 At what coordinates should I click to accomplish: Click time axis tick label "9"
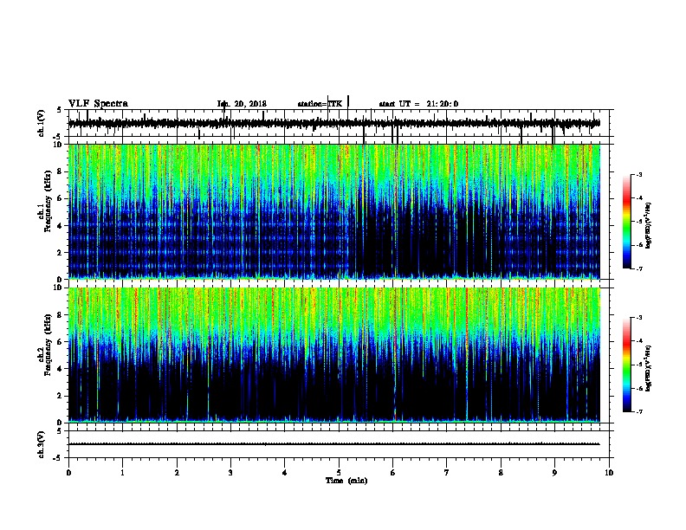coord(554,473)
